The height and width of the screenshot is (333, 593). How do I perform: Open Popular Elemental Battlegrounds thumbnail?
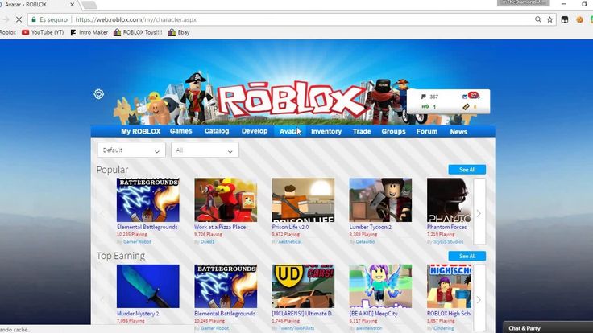tap(148, 199)
